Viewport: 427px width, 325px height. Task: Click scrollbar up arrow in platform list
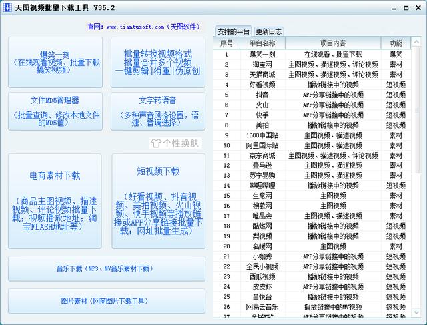(x=416, y=42)
